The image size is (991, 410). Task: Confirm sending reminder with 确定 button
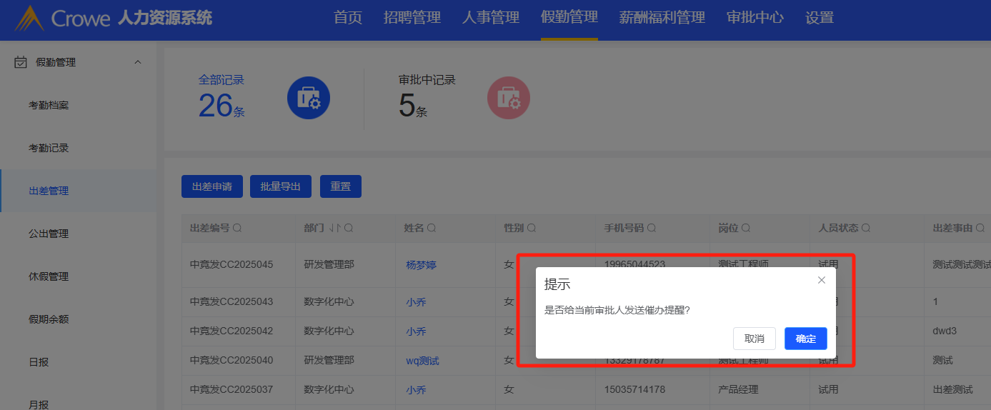pos(805,339)
